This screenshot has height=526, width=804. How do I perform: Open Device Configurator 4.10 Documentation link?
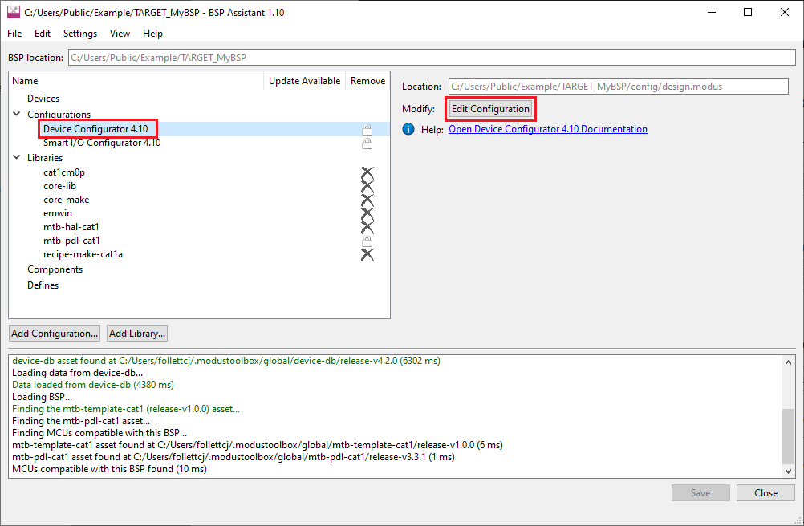pos(547,129)
